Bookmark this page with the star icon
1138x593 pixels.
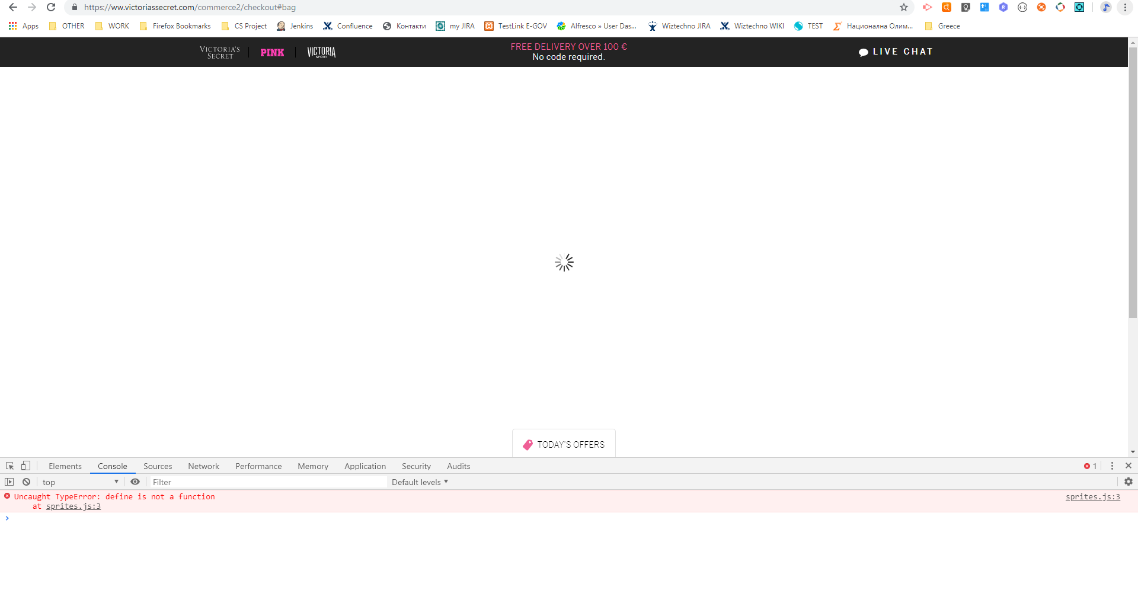tap(903, 7)
